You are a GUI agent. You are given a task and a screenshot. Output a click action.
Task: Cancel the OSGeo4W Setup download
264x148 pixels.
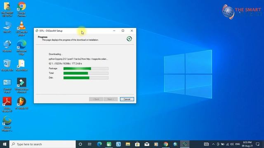pyautogui.click(x=127, y=99)
